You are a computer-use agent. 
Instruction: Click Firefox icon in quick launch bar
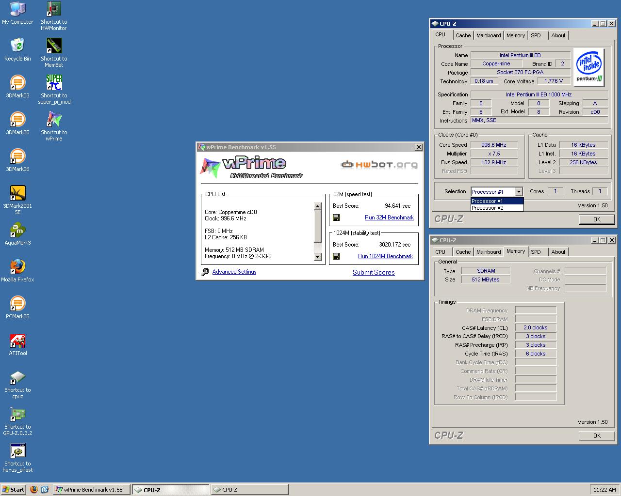point(33,489)
